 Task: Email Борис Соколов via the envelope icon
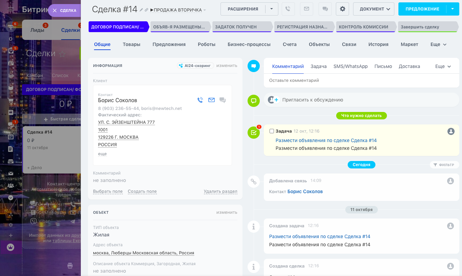coord(211,100)
